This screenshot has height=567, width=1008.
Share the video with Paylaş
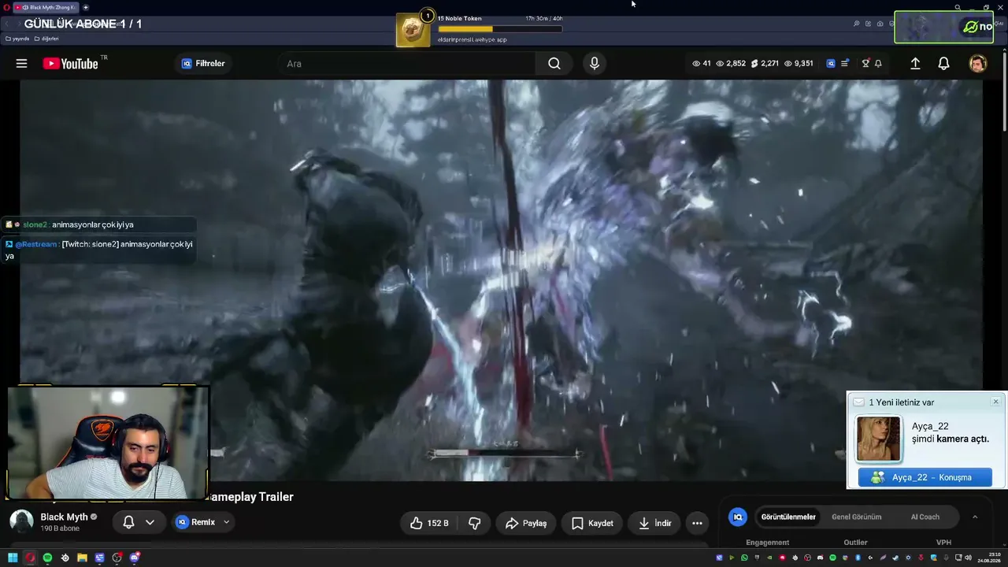[x=526, y=523]
